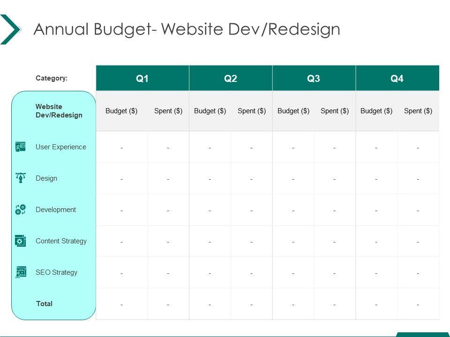Click the Website Dev/Redesign category heading
The height and width of the screenshot is (337, 450).
tap(59, 111)
